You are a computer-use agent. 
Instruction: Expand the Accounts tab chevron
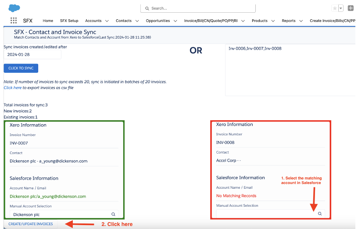click(x=107, y=21)
